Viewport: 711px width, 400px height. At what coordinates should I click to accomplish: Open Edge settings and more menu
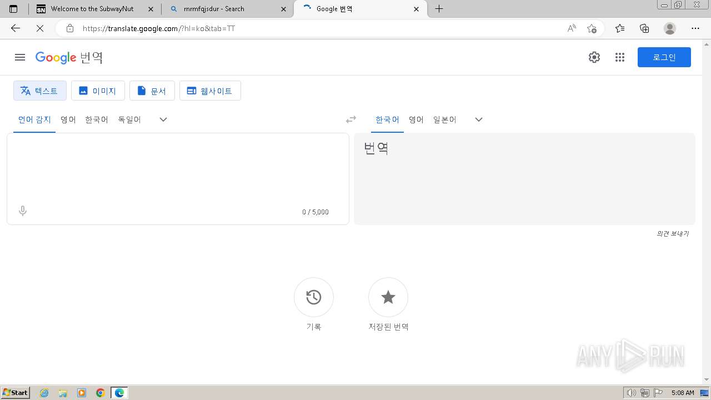pyautogui.click(x=695, y=28)
